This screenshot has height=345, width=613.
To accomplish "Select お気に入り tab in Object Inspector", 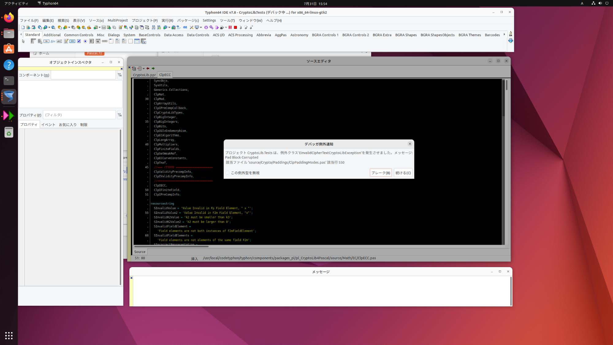I will click(68, 125).
